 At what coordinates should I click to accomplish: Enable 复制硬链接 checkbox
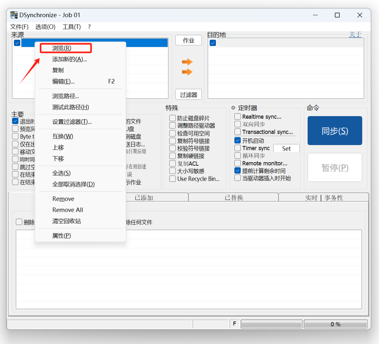[x=172, y=156]
